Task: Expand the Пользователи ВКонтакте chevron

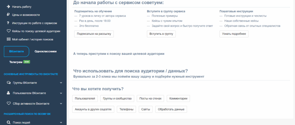Action: coord(61,93)
